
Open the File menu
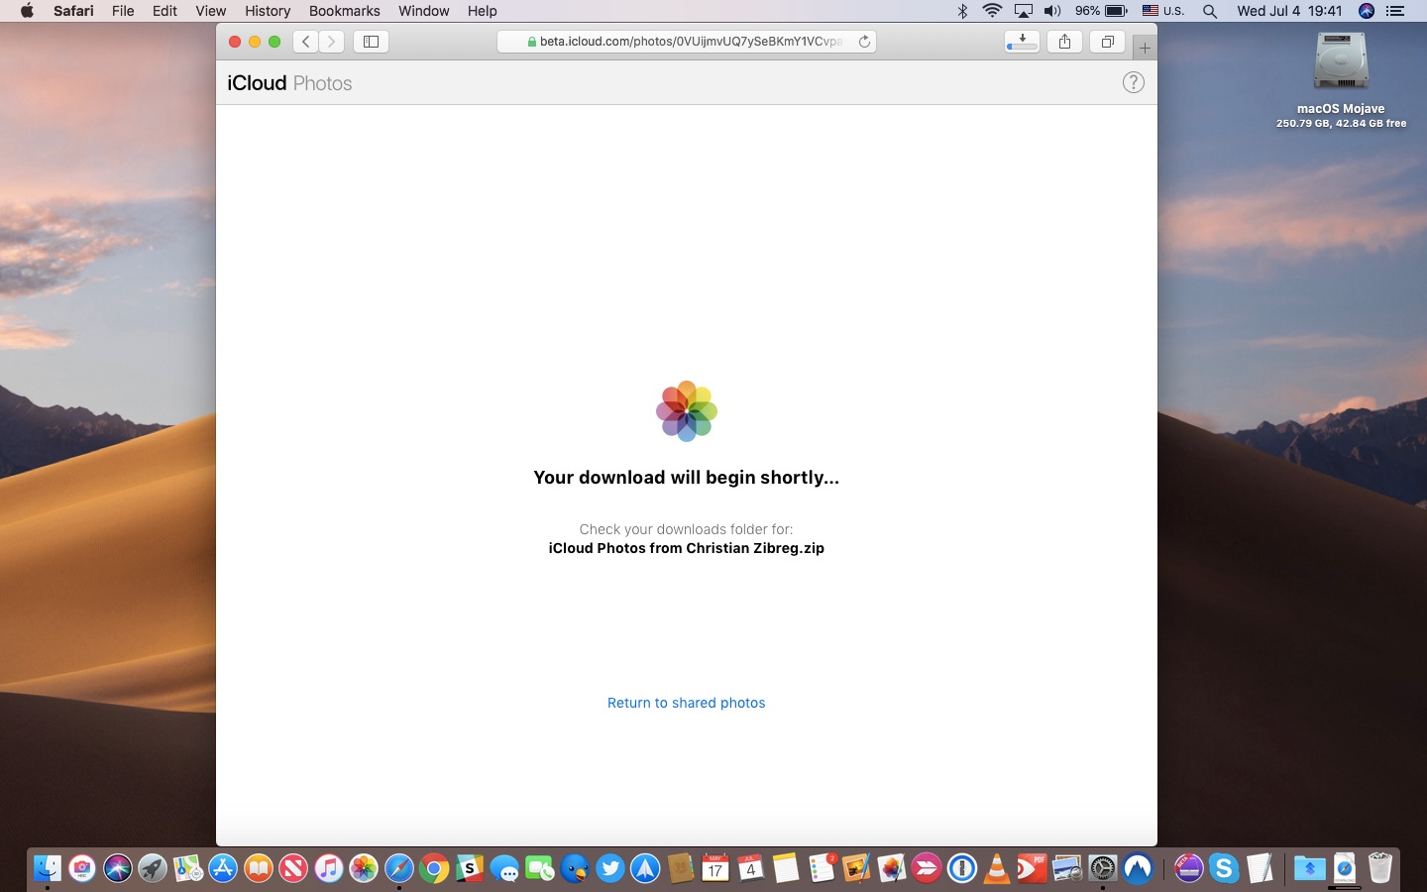pyautogui.click(x=123, y=11)
